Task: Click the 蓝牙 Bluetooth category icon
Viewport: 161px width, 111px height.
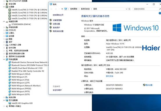Action: [7, 42]
